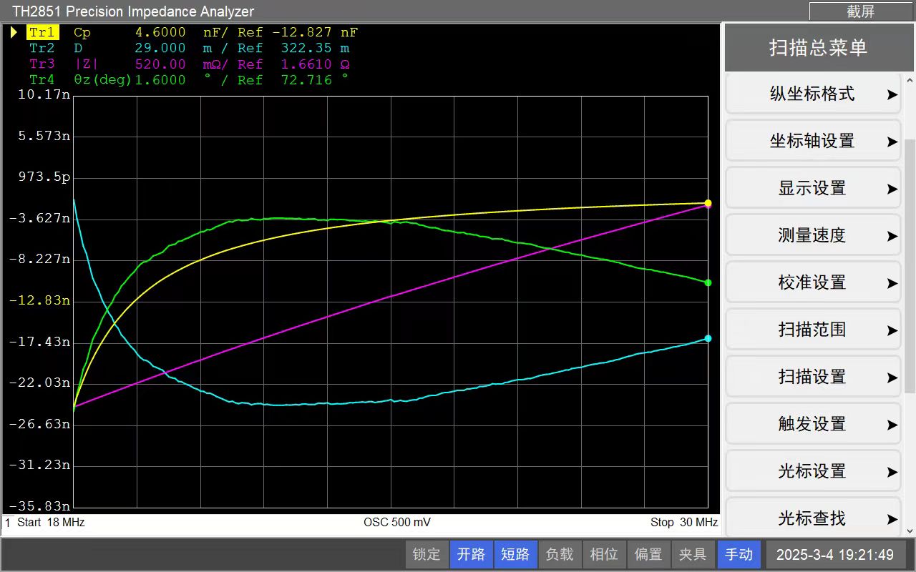This screenshot has width=916, height=572.
Task: Toggle the 开路 open correction
Action: point(471,554)
